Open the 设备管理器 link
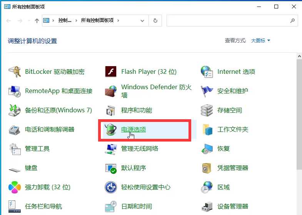Image resolution: width=302 pixels, height=215 pixels. pyautogui.click(x=233, y=207)
